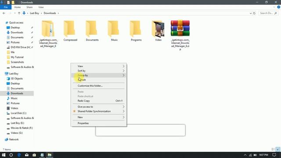Open the 9:07 PM taskbar clock
Screen dimensions: 281x158
(x=263, y=155)
